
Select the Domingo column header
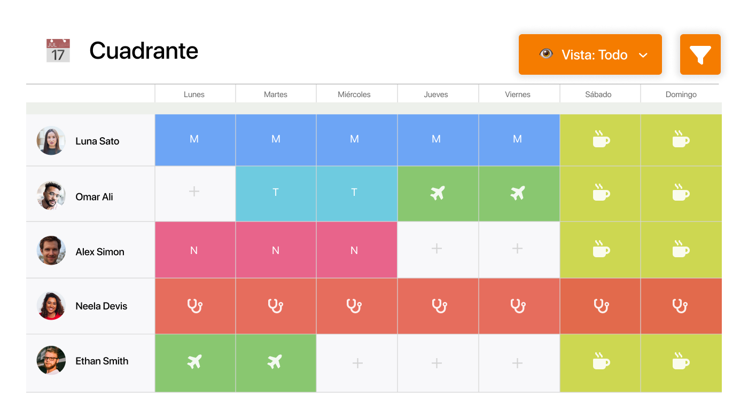[681, 94]
